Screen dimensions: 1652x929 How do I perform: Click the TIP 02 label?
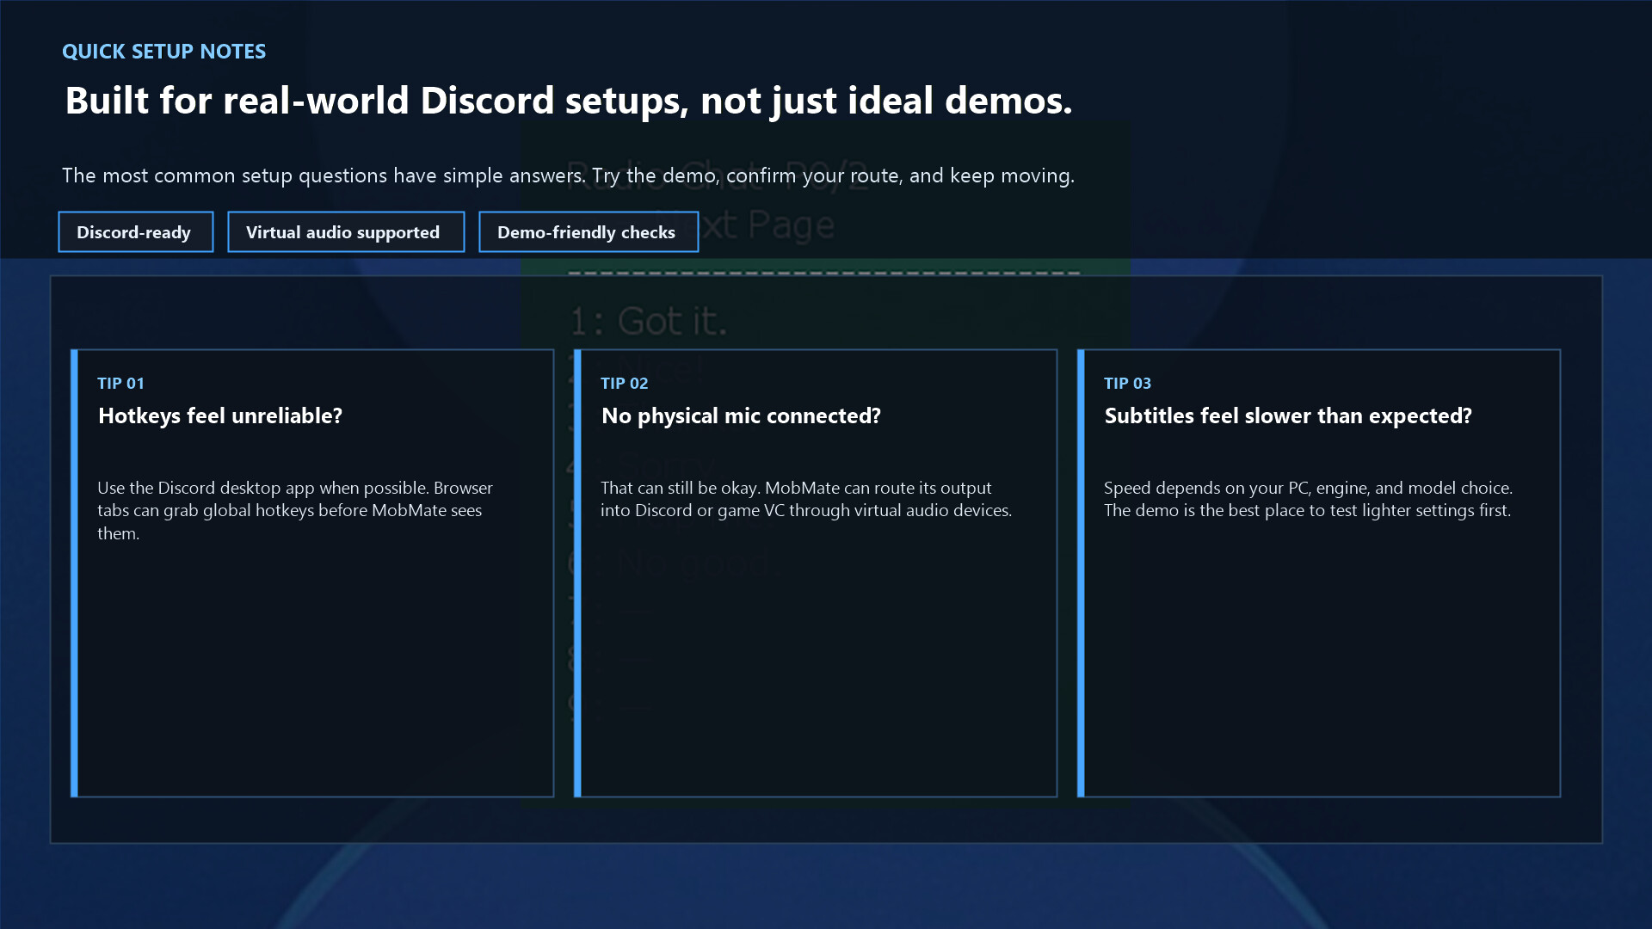click(x=624, y=384)
